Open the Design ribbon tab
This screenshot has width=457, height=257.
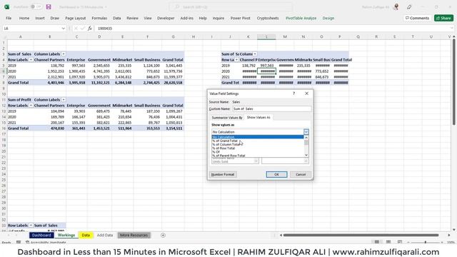click(x=328, y=18)
